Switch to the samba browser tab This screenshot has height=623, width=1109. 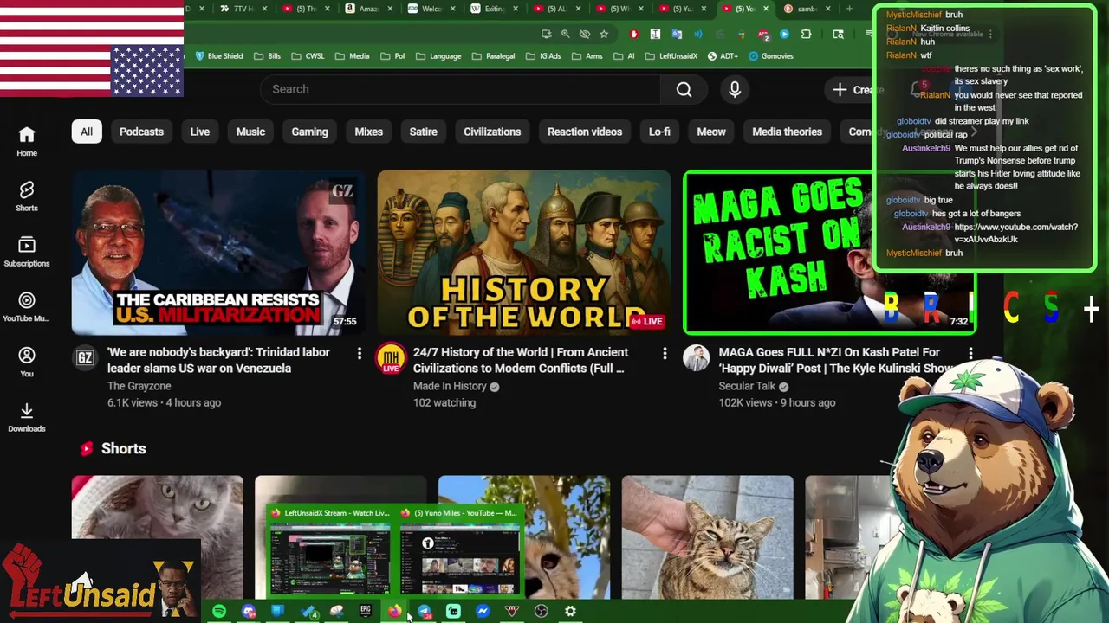[807, 9]
